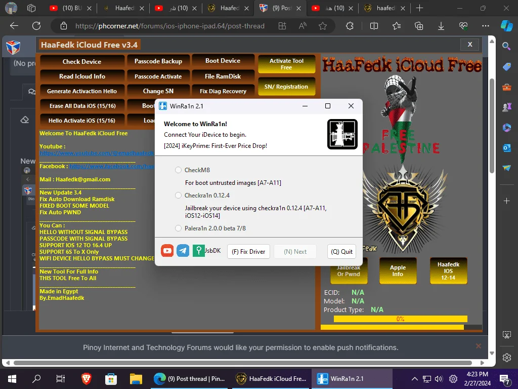Screen dimensions: 518x389
Task: Toggle the split screen icon
Action: 374,26
